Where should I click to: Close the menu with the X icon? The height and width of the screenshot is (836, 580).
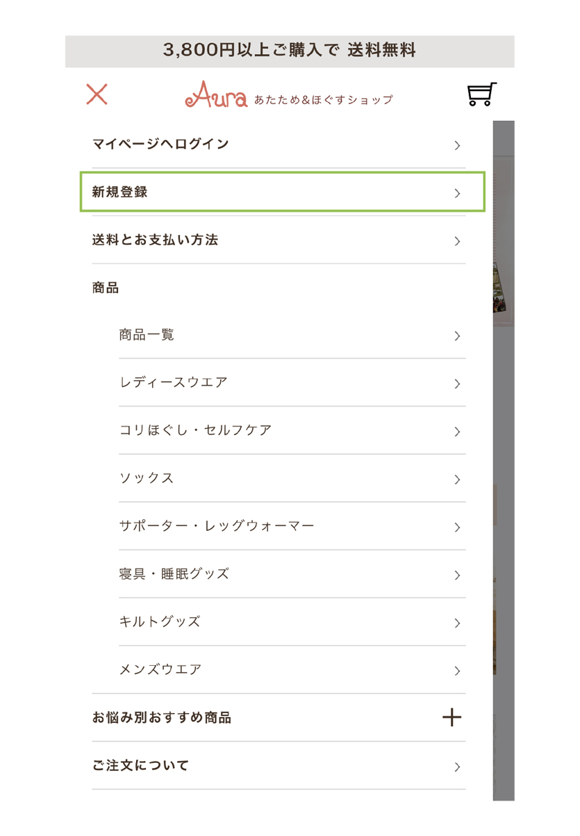97,94
